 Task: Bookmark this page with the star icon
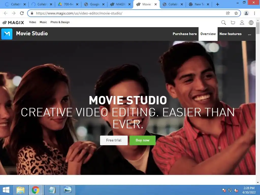[236, 13]
